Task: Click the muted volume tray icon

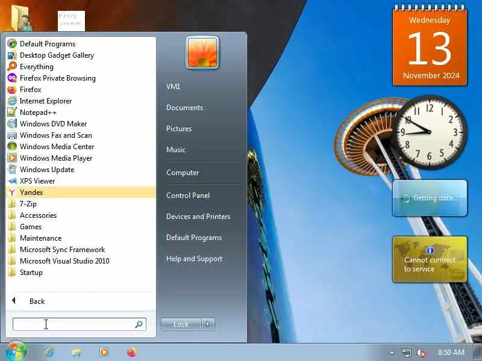Action: tap(421, 353)
